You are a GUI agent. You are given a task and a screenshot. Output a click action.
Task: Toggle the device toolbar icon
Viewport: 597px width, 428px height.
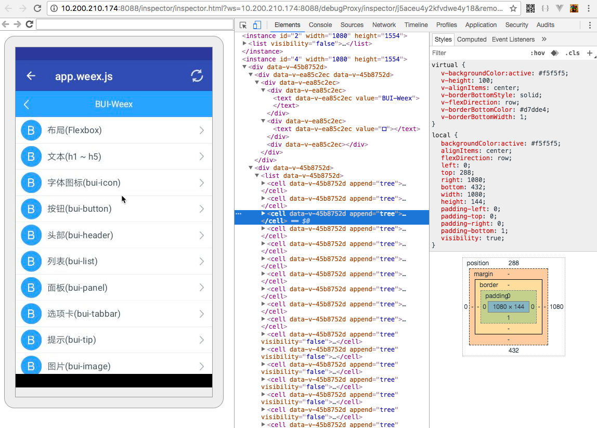pos(257,25)
